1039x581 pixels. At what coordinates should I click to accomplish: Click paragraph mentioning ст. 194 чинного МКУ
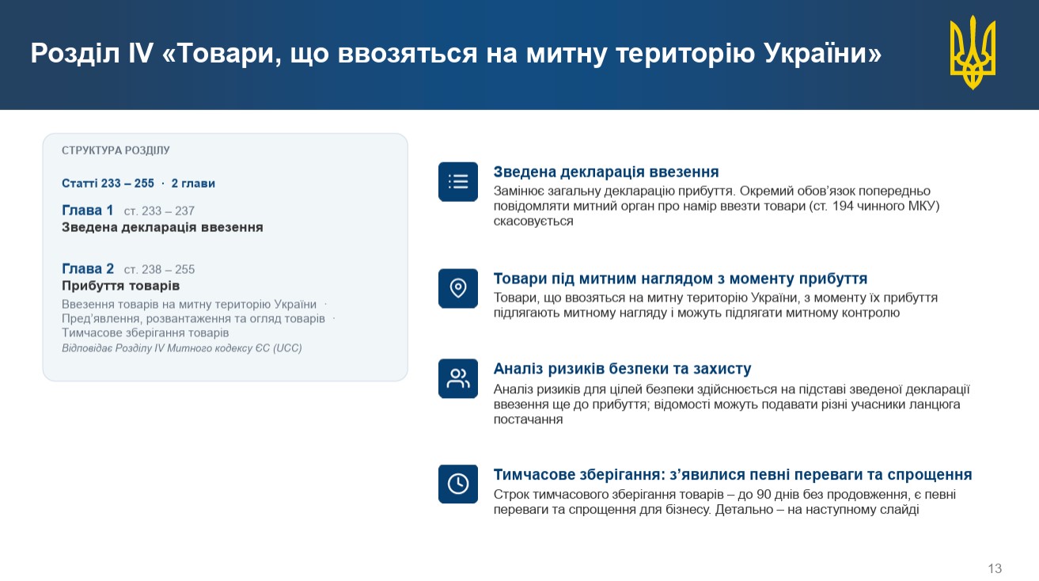pos(716,206)
